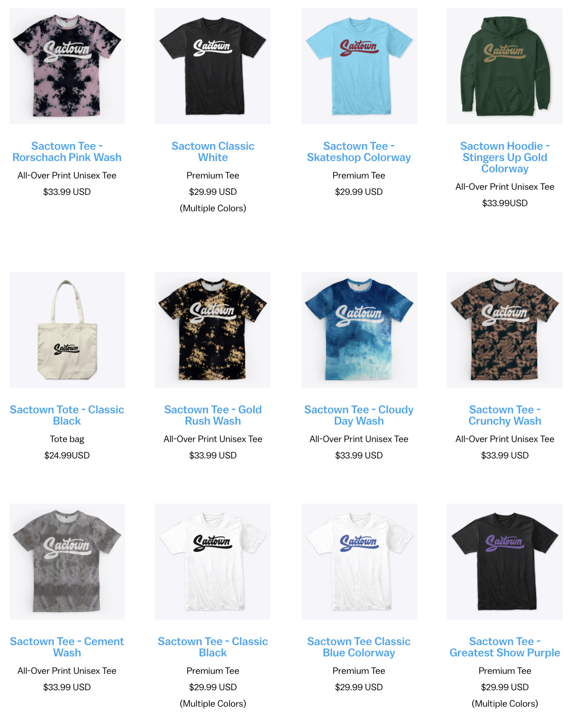
Task: Select the Gold Rush Wash tee image
Action: pos(213,330)
